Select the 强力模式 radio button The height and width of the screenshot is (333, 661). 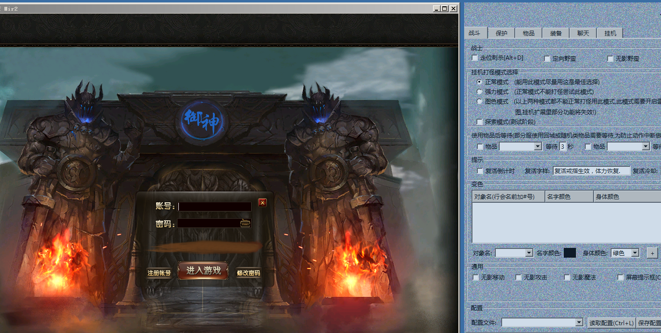coord(480,91)
